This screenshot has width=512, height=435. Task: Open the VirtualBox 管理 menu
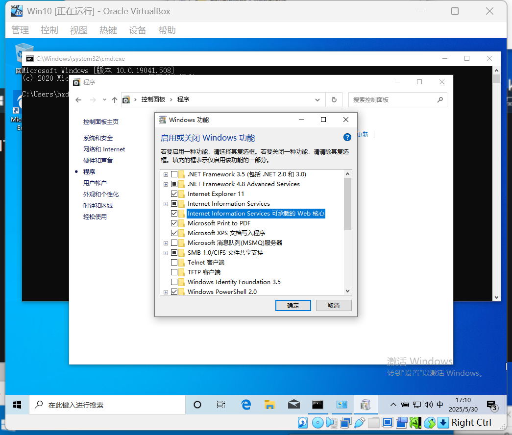20,30
